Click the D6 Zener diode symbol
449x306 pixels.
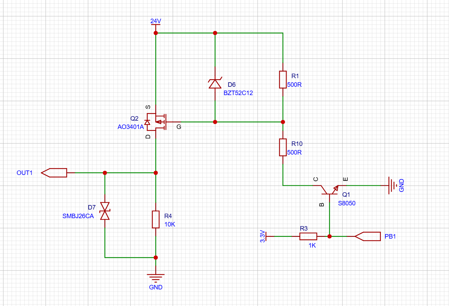(x=215, y=84)
